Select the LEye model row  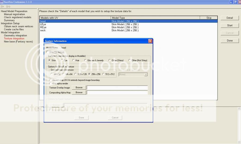click(x=43, y=24)
